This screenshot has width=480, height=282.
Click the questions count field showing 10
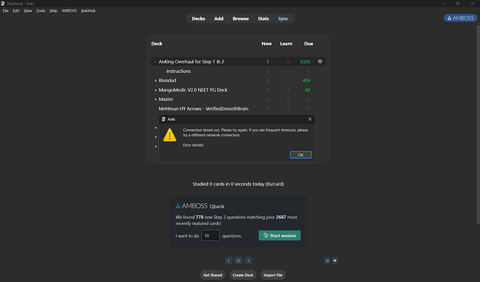click(210, 235)
